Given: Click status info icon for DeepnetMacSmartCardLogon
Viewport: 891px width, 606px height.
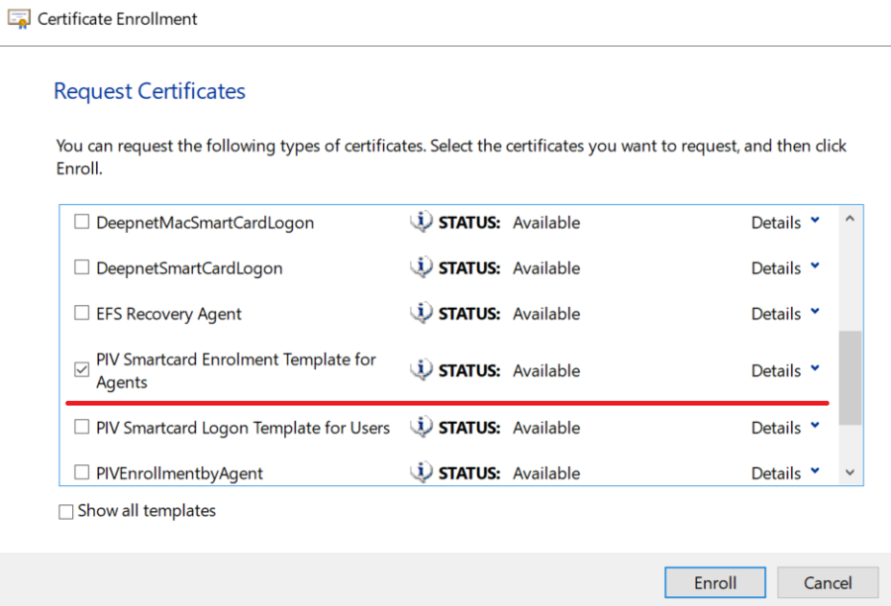Looking at the screenshot, I should (422, 223).
